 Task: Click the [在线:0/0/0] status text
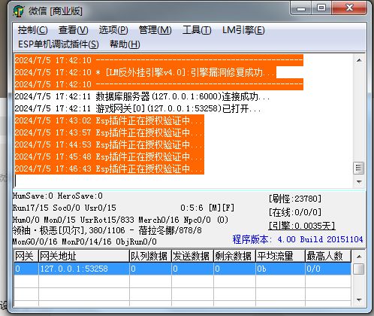[294, 212]
